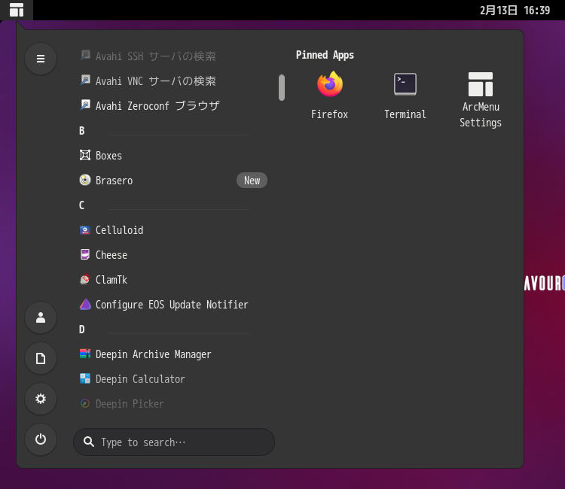Click the ClamTk app icon
This screenshot has height=489, width=565.
(x=85, y=279)
